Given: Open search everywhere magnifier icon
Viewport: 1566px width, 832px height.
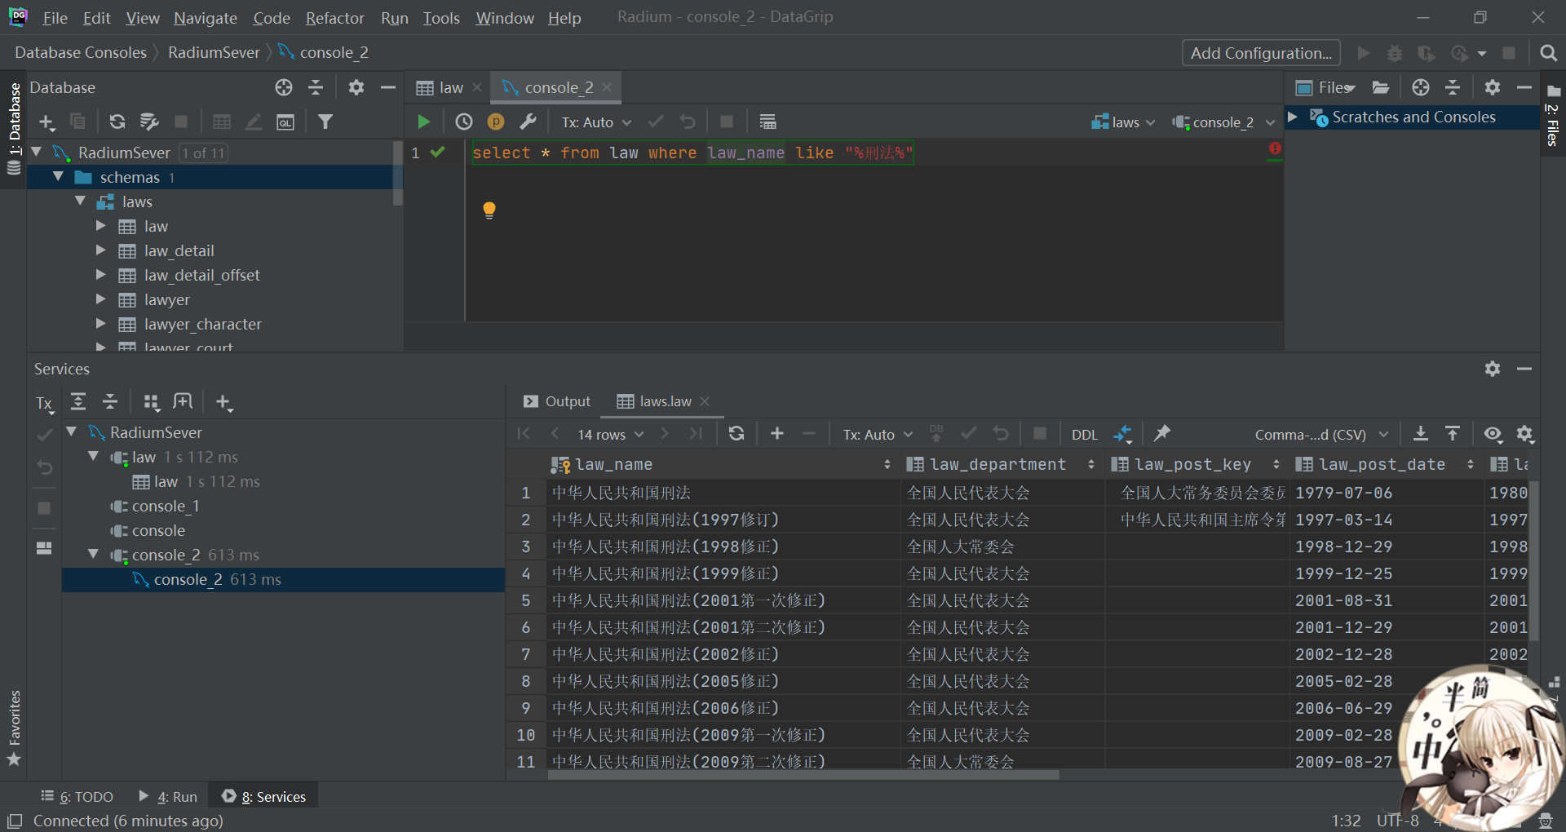Looking at the screenshot, I should [x=1548, y=53].
